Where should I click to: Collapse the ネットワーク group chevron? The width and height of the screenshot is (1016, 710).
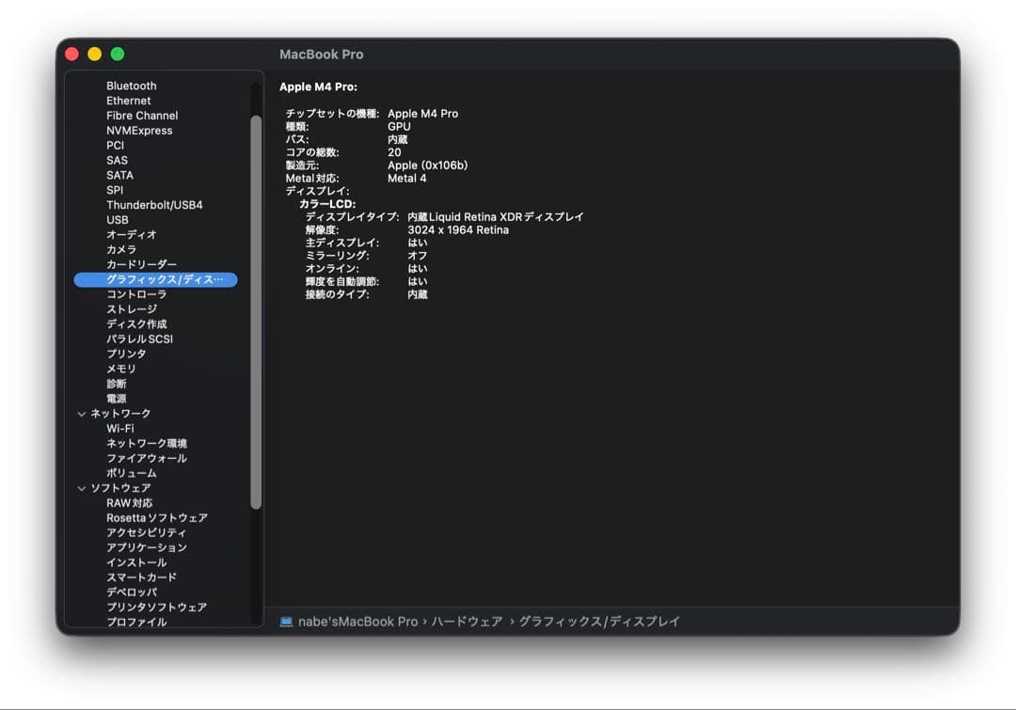pos(82,414)
